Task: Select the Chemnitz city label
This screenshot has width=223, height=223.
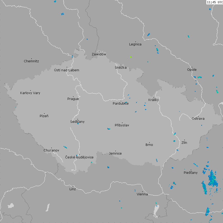Action: [x=31, y=61]
